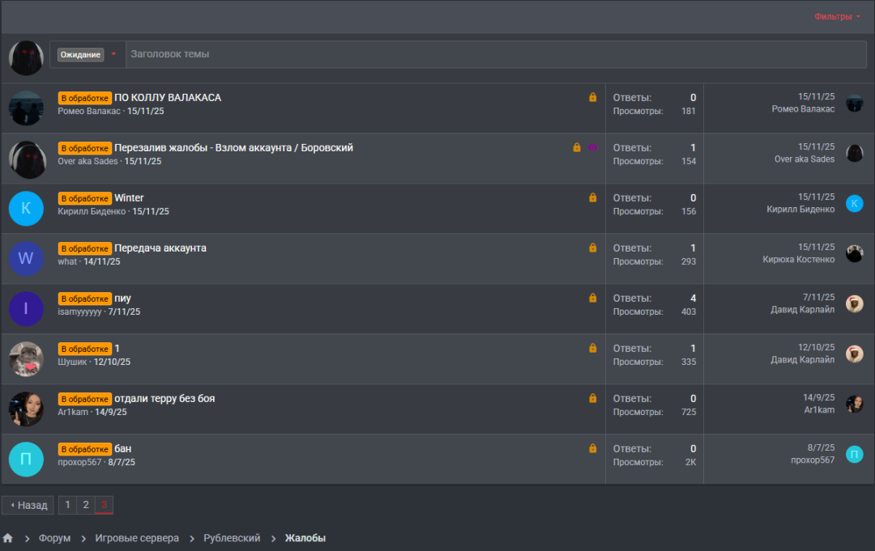
Task: Open 'отдали терру без боя' thread
Action: click(164, 398)
